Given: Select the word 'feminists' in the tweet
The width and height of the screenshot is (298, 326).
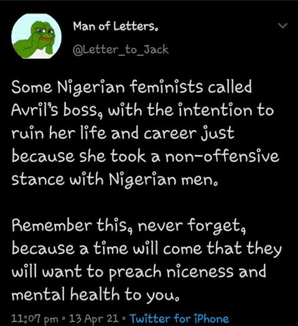Looking at the screenshot, I should (x=166, y=88).
